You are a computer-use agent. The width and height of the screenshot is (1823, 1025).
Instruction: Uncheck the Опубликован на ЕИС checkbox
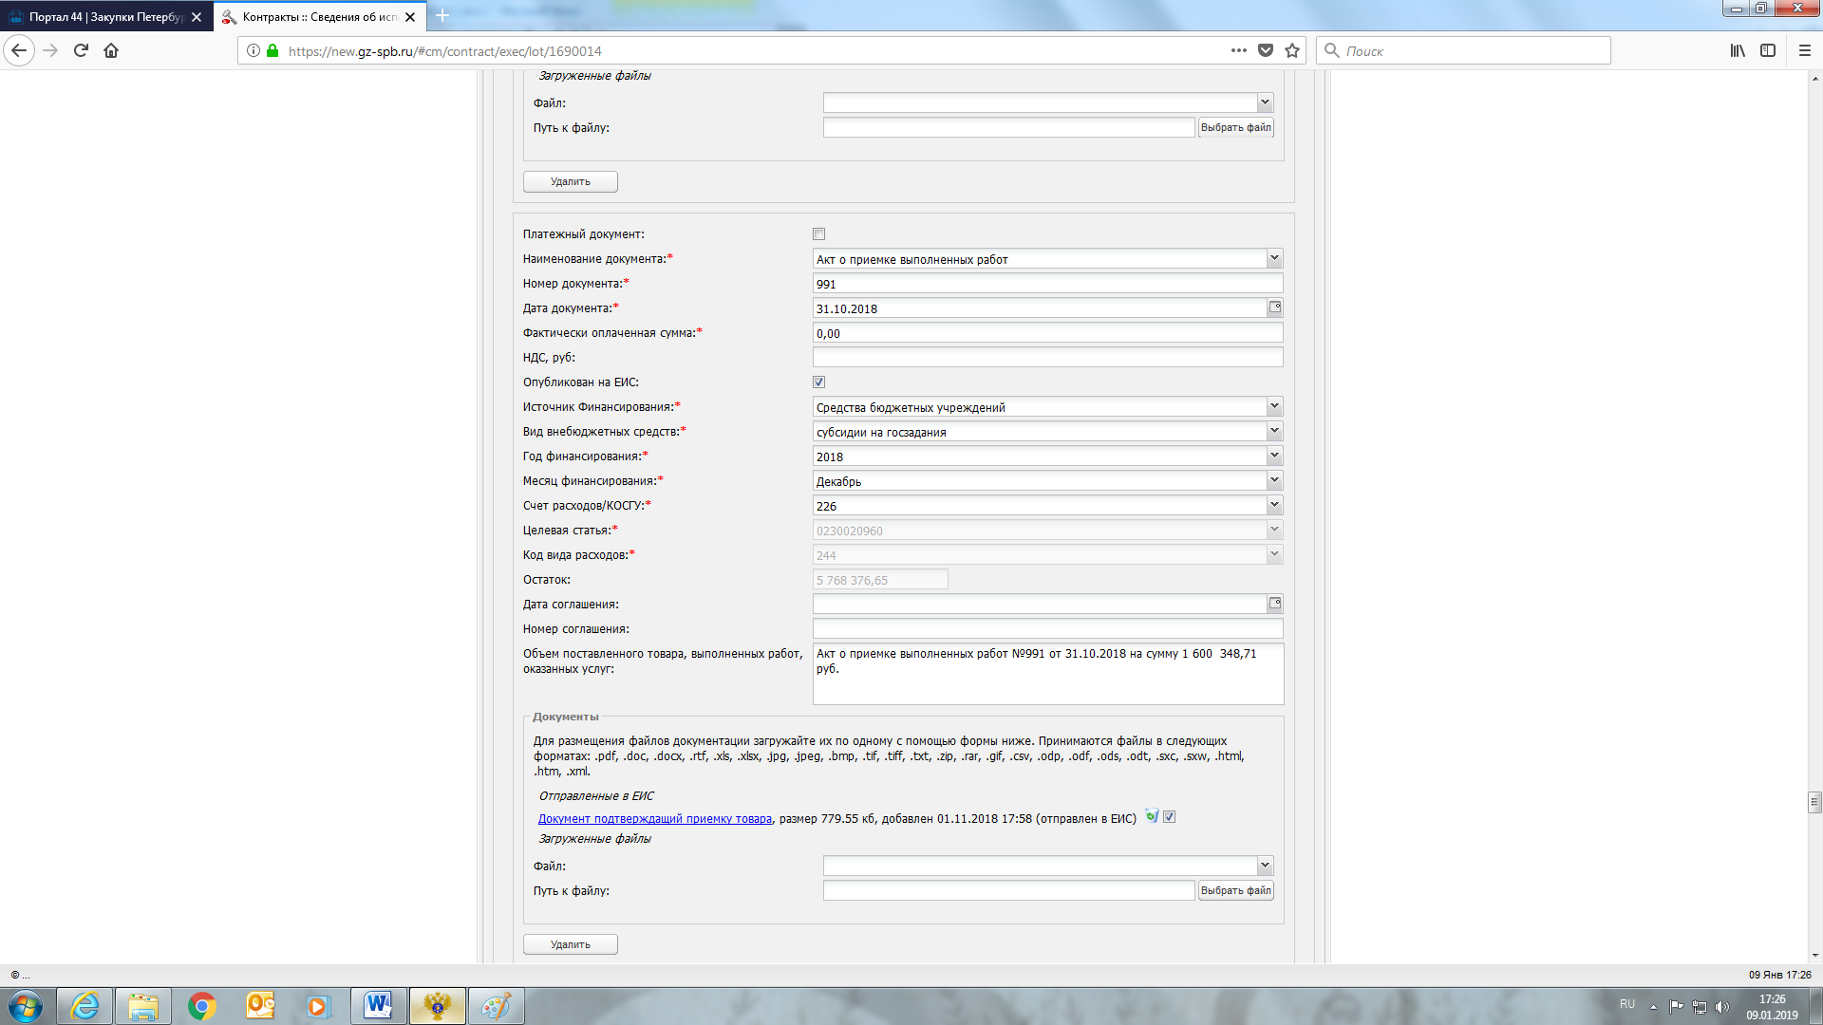[818, 382]
